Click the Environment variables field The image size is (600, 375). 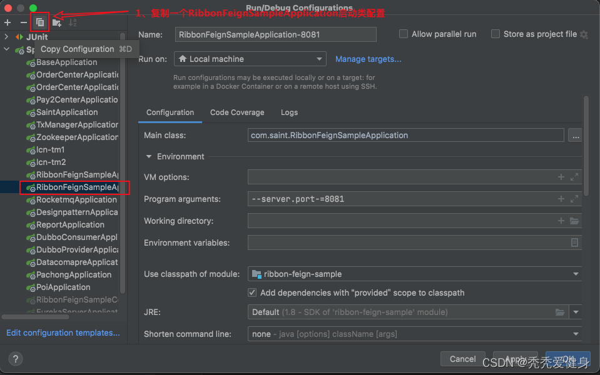click(x=415, y=242)
